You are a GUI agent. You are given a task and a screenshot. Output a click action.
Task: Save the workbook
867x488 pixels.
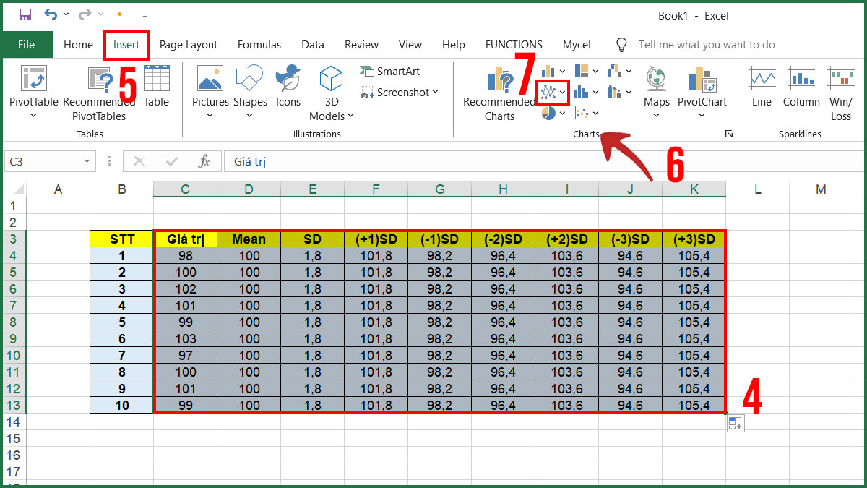pyautogui.click(x=25, y=14)
